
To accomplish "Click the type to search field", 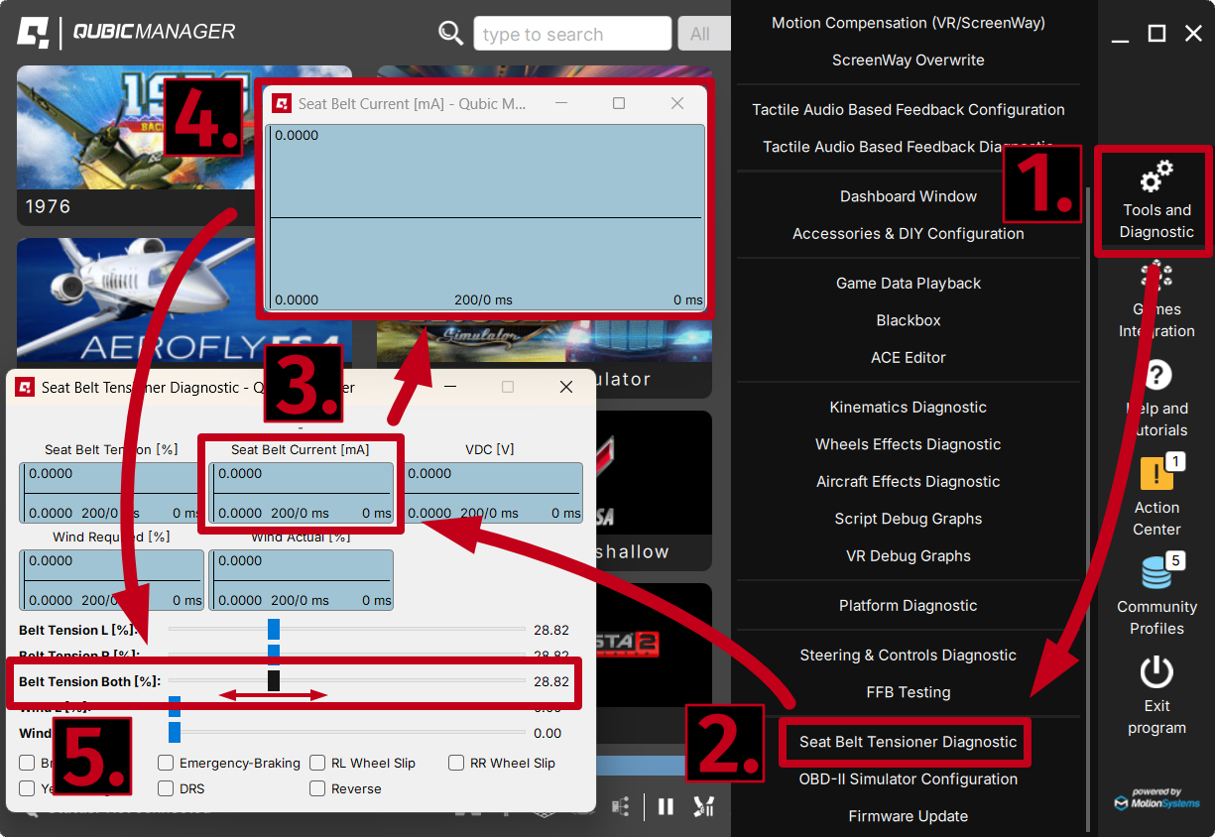I will pos(572,34).
